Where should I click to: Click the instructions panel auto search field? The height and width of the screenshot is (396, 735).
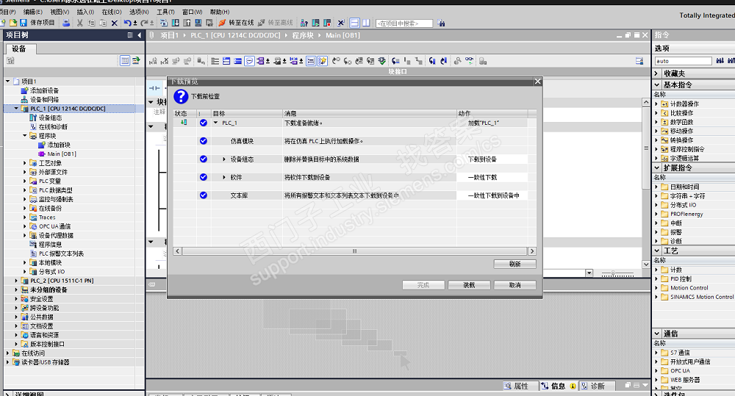(683, 61)
